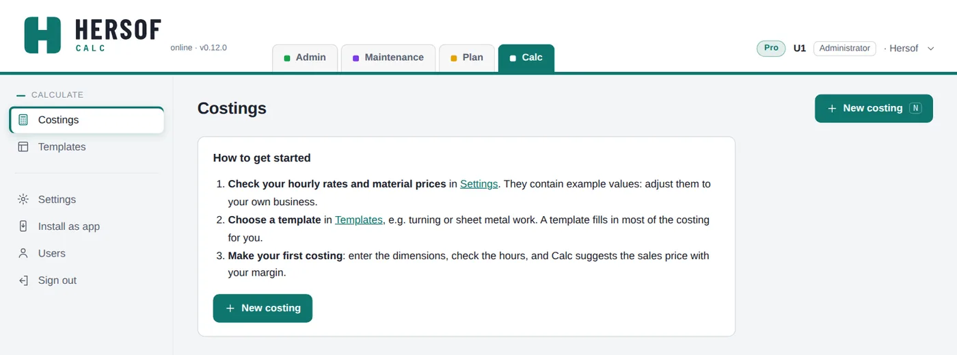Viewport: 957px width, 355px height.
Task: Switch to the Admin tab
Action: coord(305,57)
